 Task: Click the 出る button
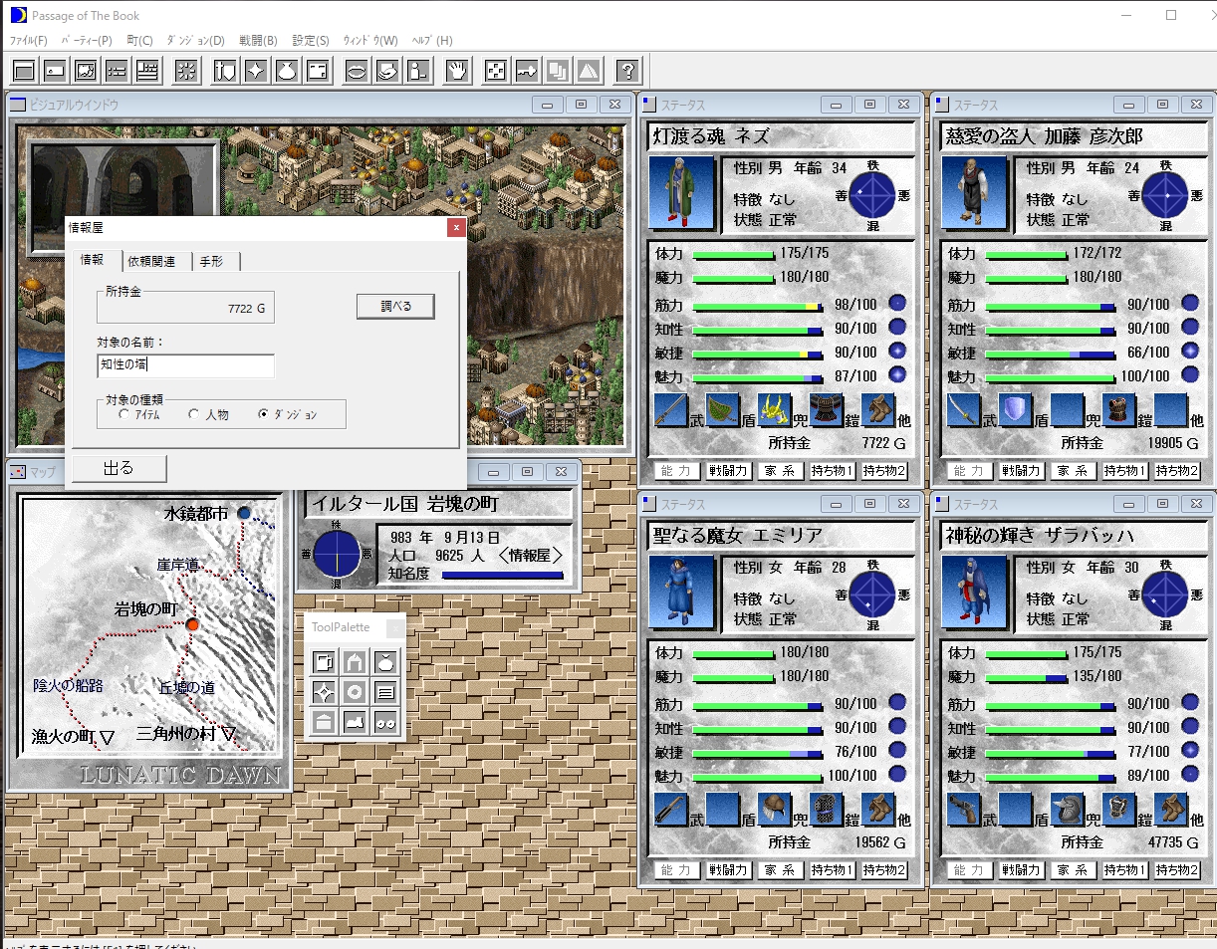pyautogui.click(x=119, y=468)
